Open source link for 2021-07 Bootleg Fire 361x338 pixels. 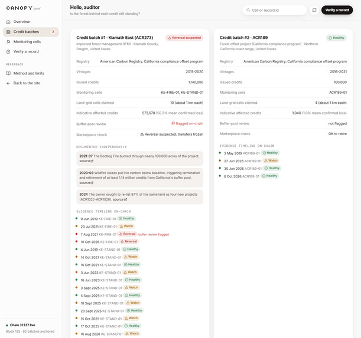(86, 161)
